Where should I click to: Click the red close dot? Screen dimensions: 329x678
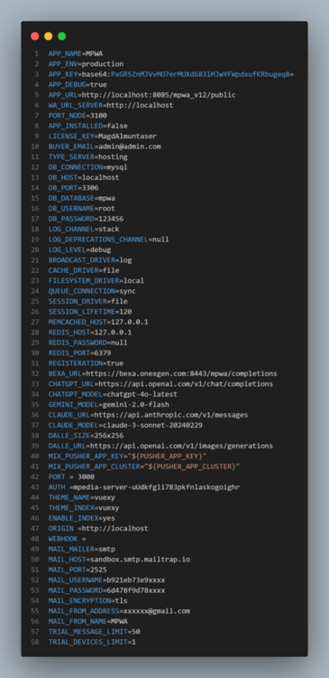coord(35,36)
